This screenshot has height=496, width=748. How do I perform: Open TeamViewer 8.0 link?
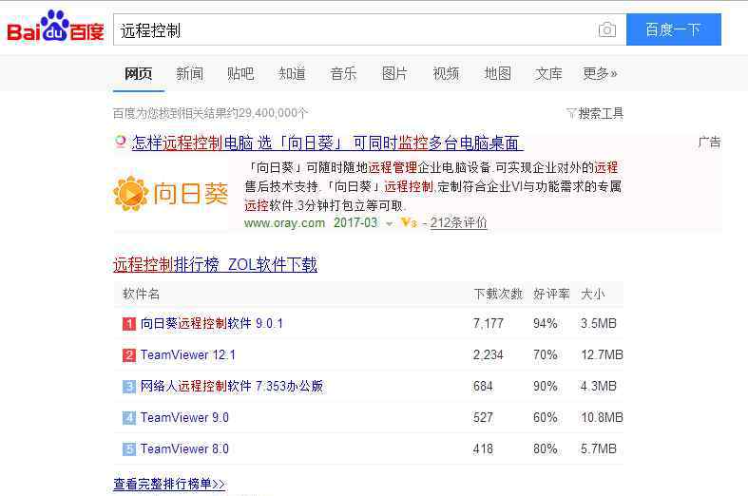[x=184, y=448]
